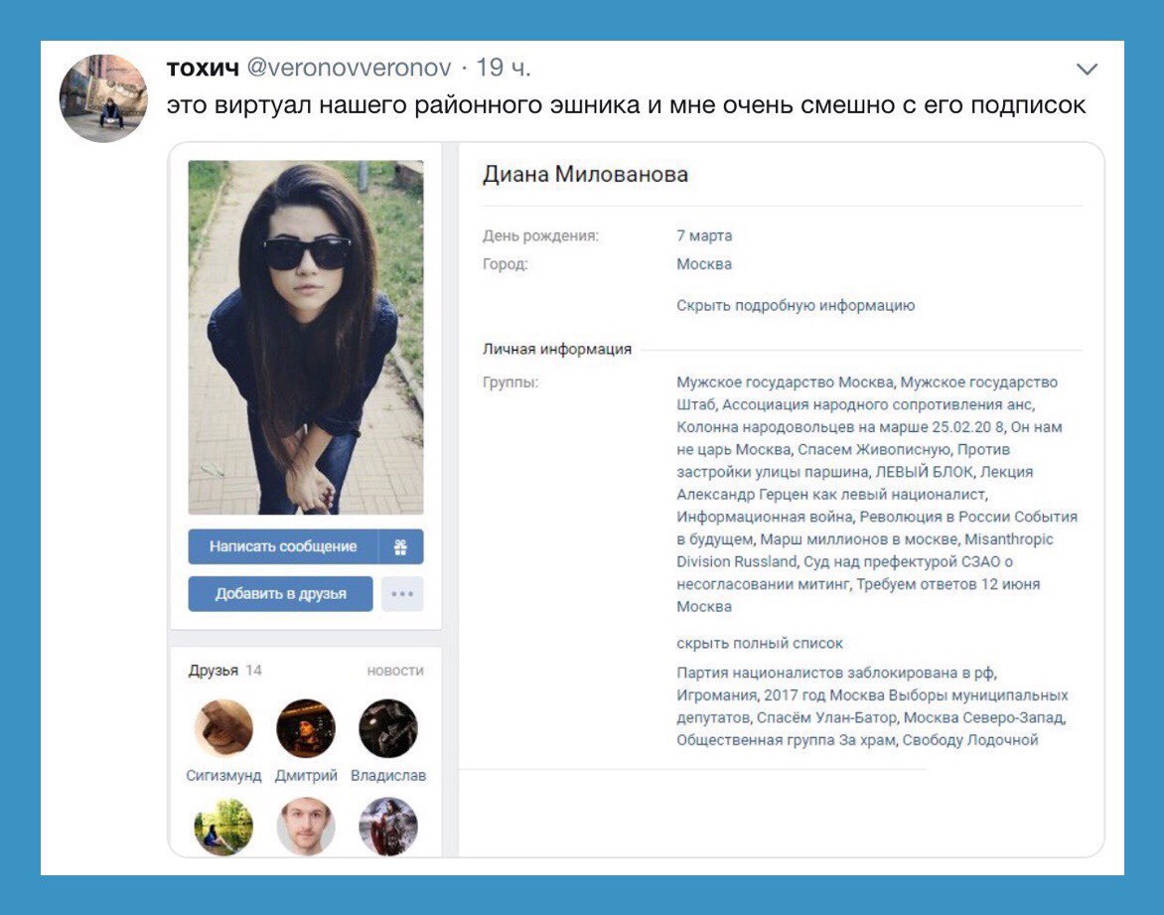Click the Написать сообщение button
The width and height of the screenshot is (1164, 915).
click(283, 546)
